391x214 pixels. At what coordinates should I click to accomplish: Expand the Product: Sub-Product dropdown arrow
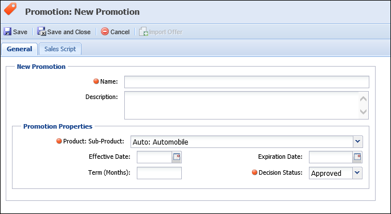point(358,142)
